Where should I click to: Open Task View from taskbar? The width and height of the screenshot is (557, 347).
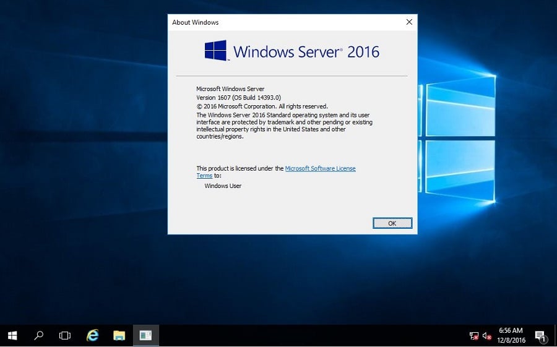(x=64, y=336)
